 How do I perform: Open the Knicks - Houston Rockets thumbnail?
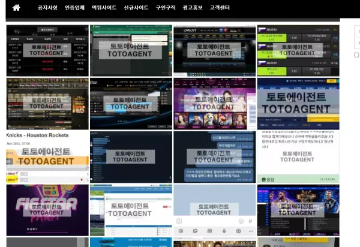pos(47,157)
